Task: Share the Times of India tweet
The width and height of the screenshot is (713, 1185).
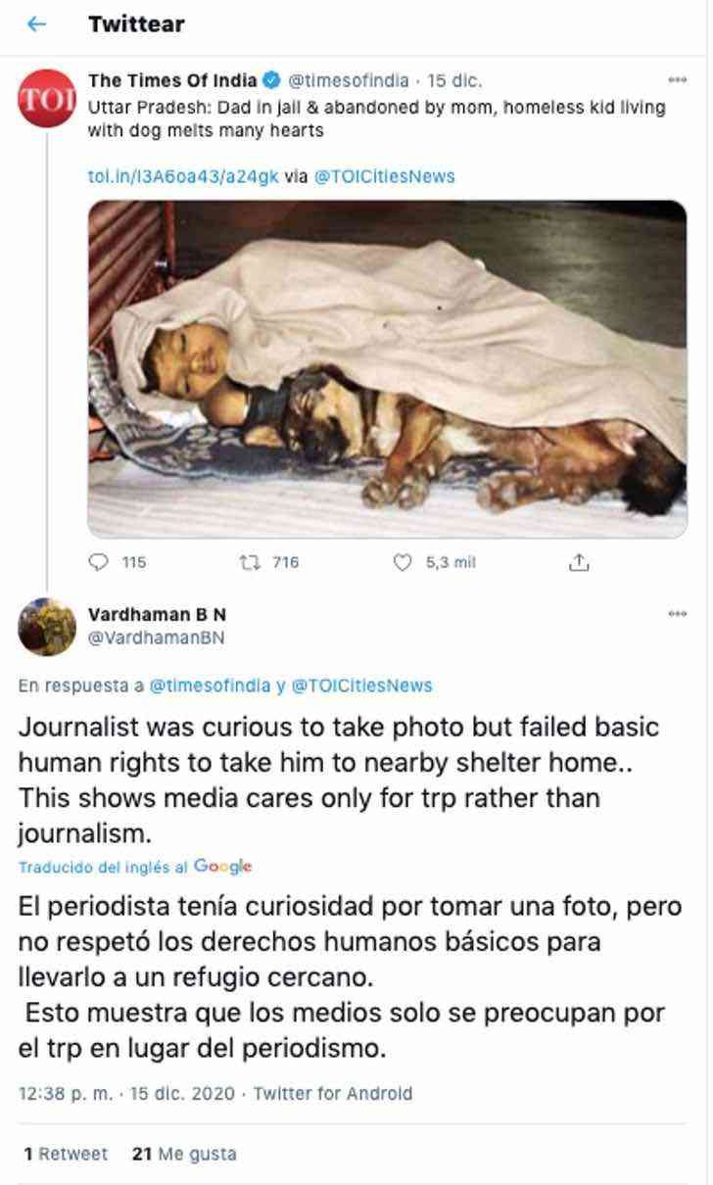Action: click(578, 562)
